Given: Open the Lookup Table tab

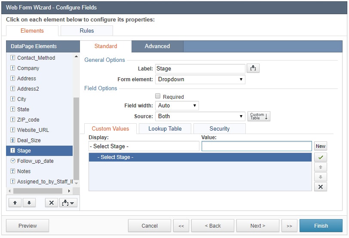Looking at the screenshot, I should pos(165,129).
